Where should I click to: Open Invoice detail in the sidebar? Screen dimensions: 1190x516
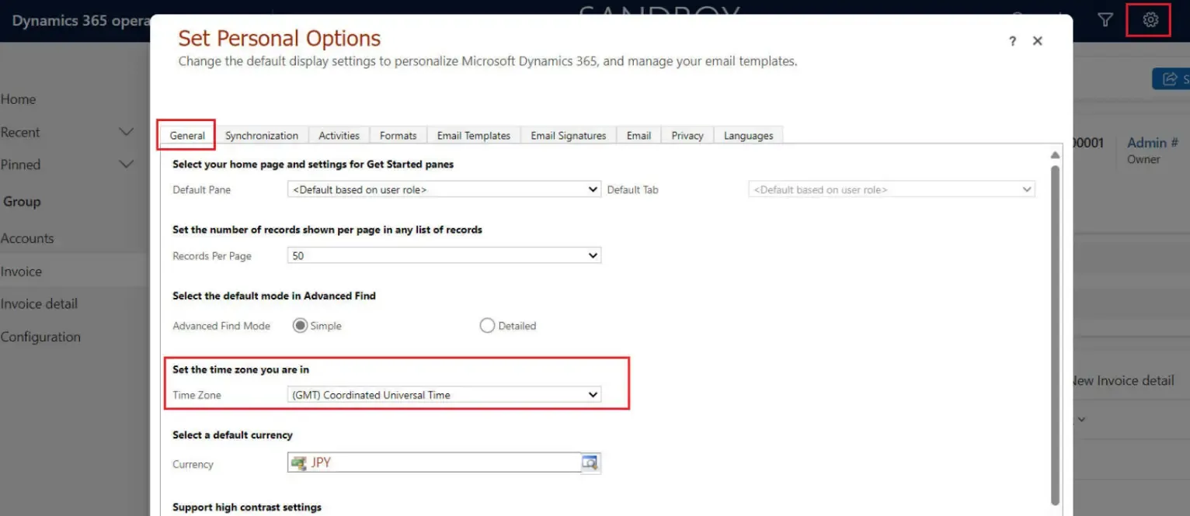pos(39,304)
